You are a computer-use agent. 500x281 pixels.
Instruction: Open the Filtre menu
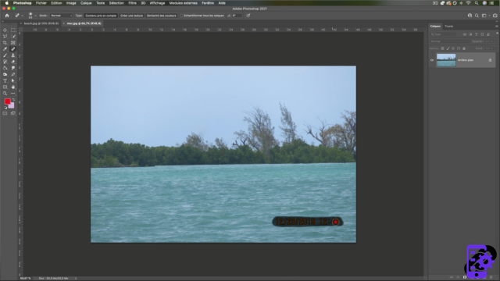132,3
